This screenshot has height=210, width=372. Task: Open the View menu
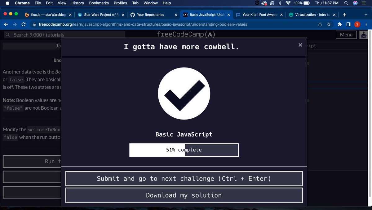pyautogui.click(x=62, y=3)
